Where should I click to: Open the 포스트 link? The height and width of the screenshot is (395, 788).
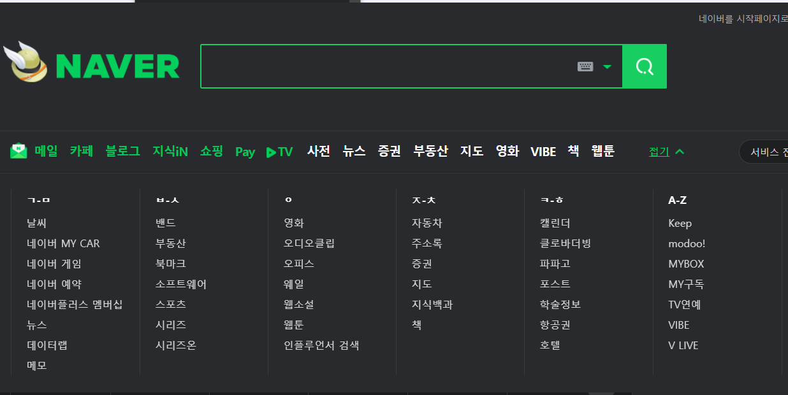(555, 284)
